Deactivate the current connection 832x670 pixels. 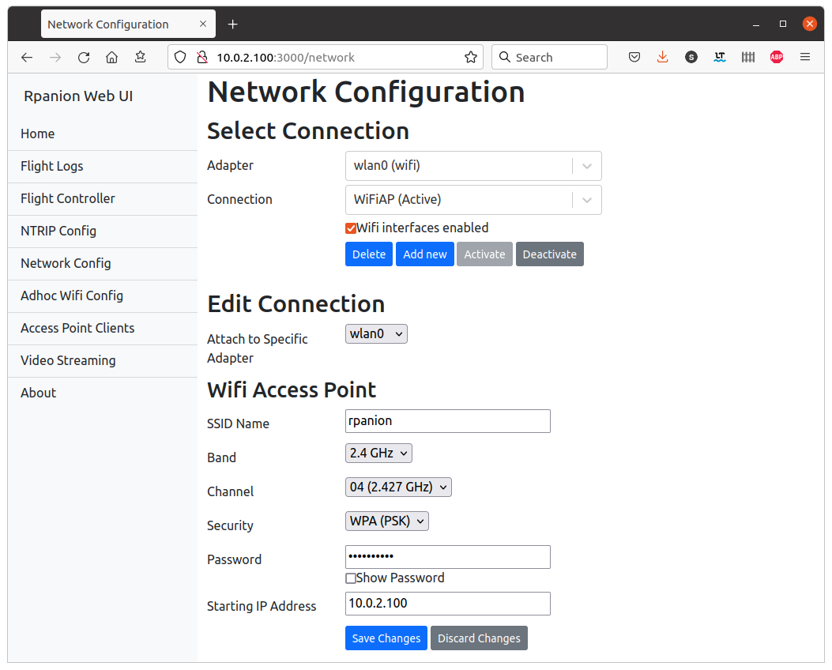pyautogui.click(x=550, y=254)
